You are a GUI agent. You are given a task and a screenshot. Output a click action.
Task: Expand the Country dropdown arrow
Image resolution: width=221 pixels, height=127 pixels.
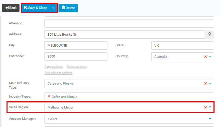click(210, 56)
